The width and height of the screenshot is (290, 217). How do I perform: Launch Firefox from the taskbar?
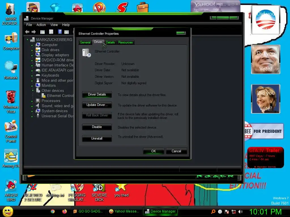64,211
